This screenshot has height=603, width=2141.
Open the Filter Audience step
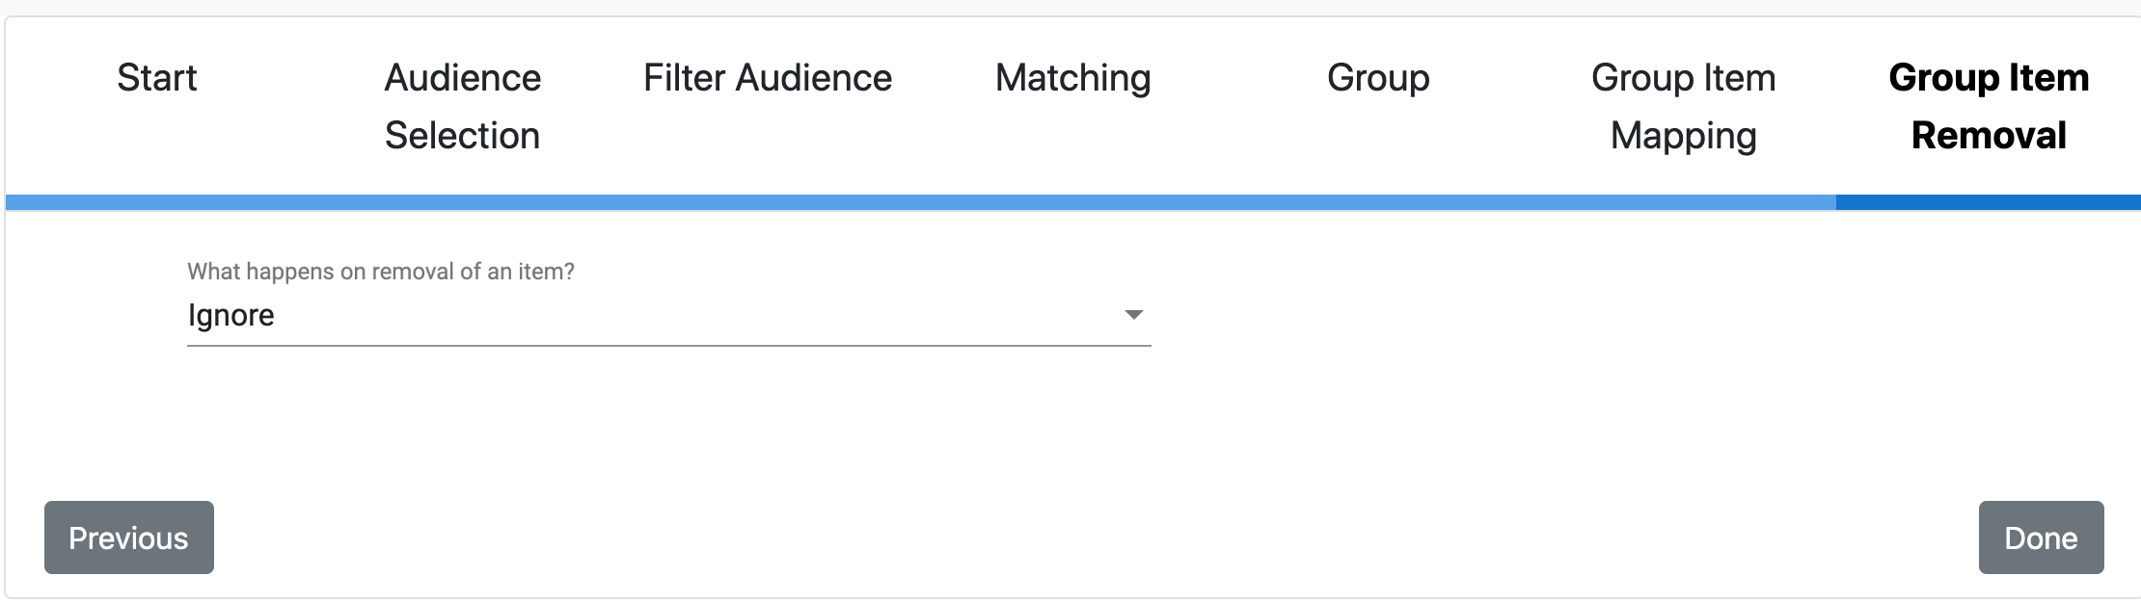[x=768, y=78]
